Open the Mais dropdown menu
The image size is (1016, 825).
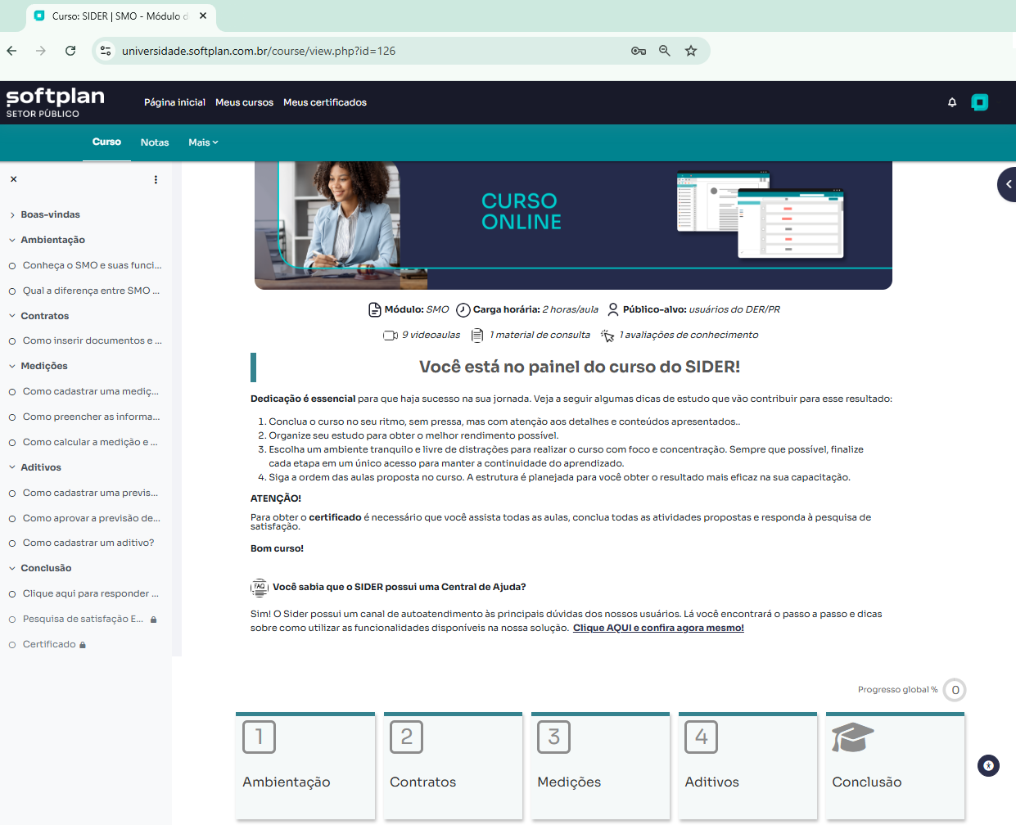pyautogui.click(x=203, y=142)
